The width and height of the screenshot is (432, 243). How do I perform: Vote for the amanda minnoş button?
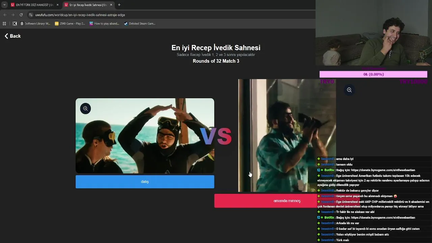coord(287,201)
